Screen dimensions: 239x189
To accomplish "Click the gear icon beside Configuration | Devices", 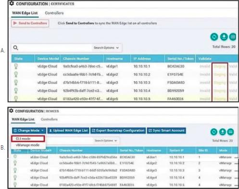I will coord(11,111).
